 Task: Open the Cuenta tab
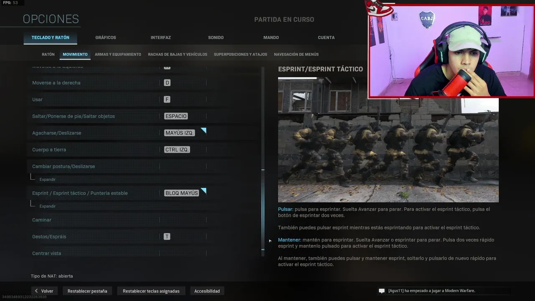326,38
